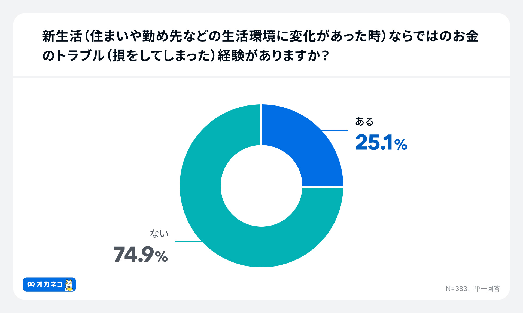Click the 74.9% value label
The width and height of the screenshot is (523, 313).
tap(140, 255)
